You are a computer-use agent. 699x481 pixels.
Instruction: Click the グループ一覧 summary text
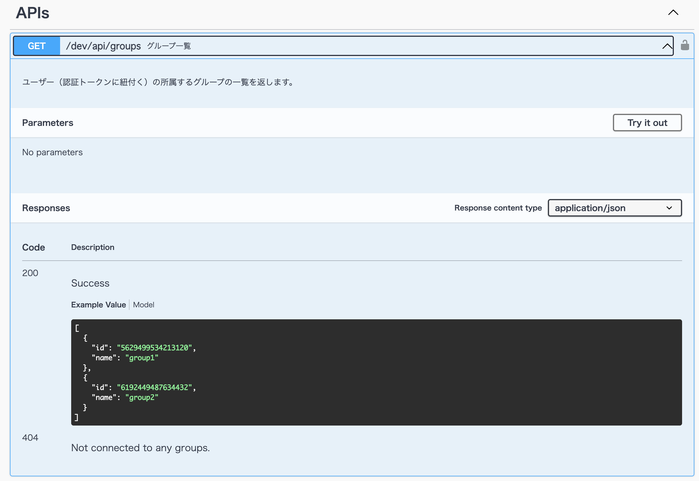point(169,46)
